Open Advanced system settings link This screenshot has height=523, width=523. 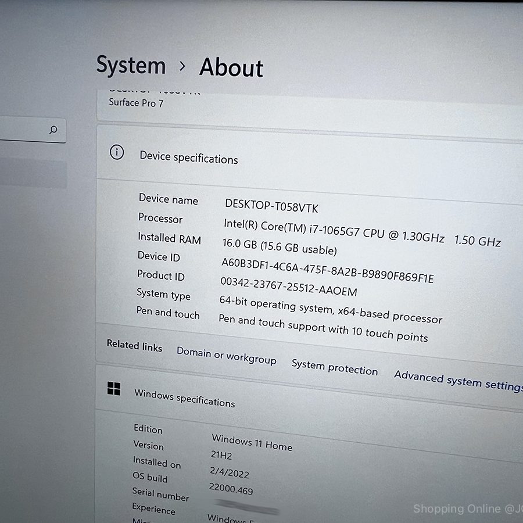point(458,380)
